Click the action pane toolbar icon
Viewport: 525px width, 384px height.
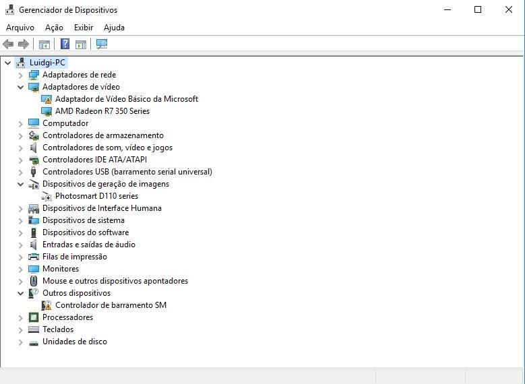coord(81,44)
